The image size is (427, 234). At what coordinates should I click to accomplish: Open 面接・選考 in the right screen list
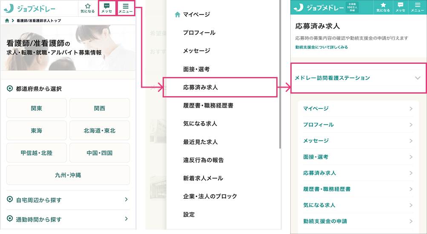coord(358,157)
